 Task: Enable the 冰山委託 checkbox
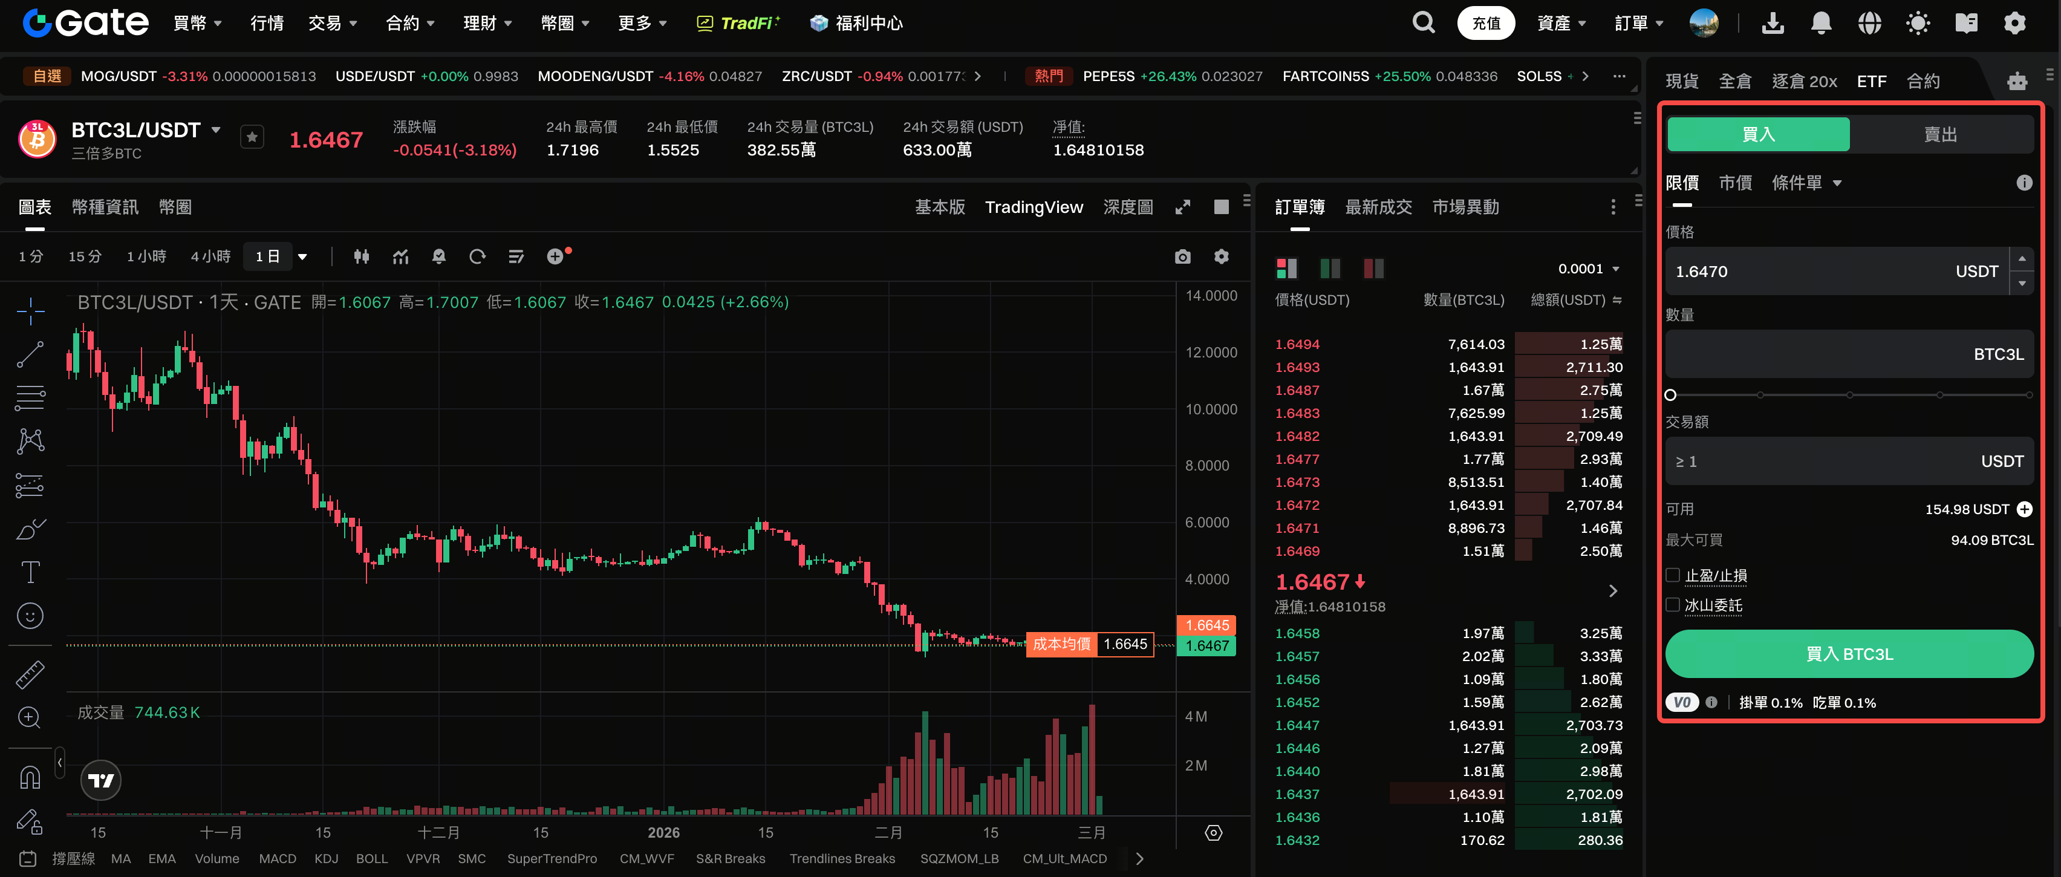point(1673,605)
